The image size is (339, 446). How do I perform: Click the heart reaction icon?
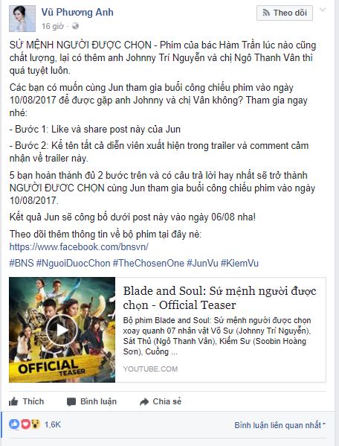coord(25,424)
